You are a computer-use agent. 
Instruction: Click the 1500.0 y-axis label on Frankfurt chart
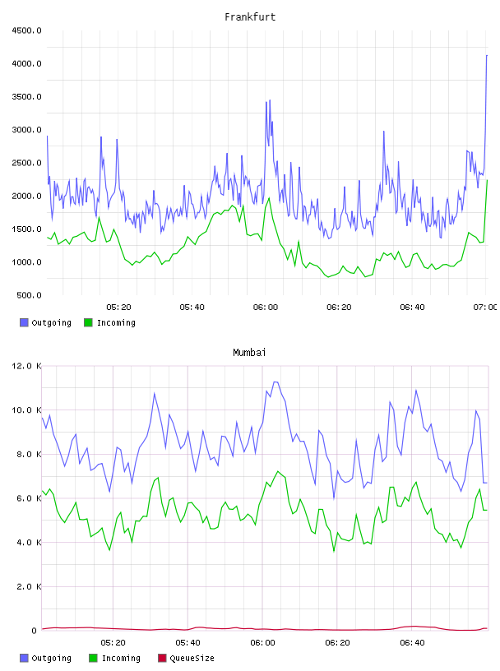[x=26, y=229]
